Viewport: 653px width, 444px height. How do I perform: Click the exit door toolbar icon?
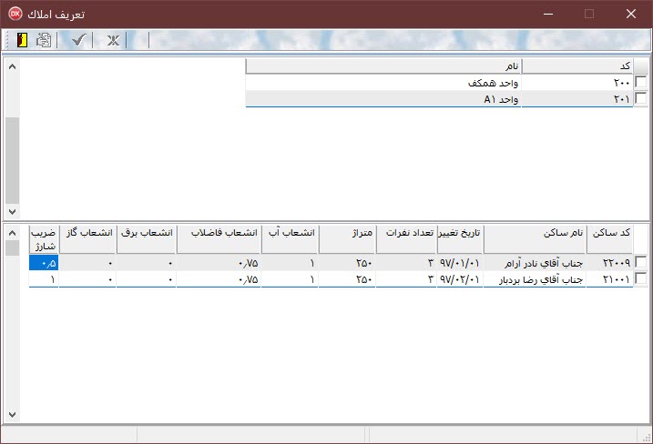(22, 40)
